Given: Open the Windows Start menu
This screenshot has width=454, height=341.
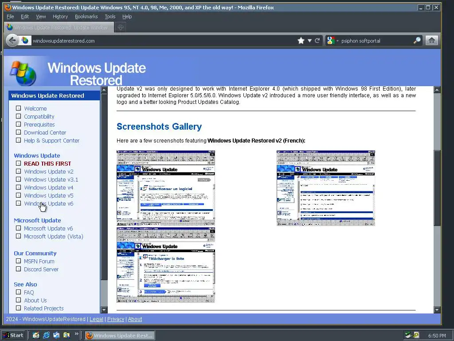Looking at the screenshot, I should click(x=13, y=335).
